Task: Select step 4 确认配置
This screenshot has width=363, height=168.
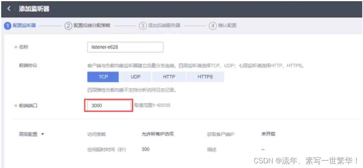Action: tap(223, 26)
